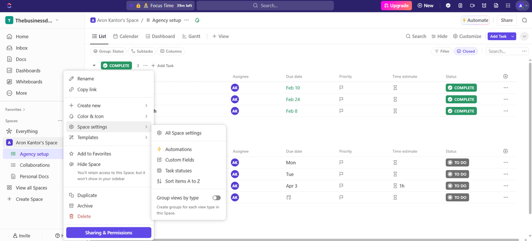The image size is (532, 241).
Task: Toggle Group views by type switch
Action: (x=216, y=198)
